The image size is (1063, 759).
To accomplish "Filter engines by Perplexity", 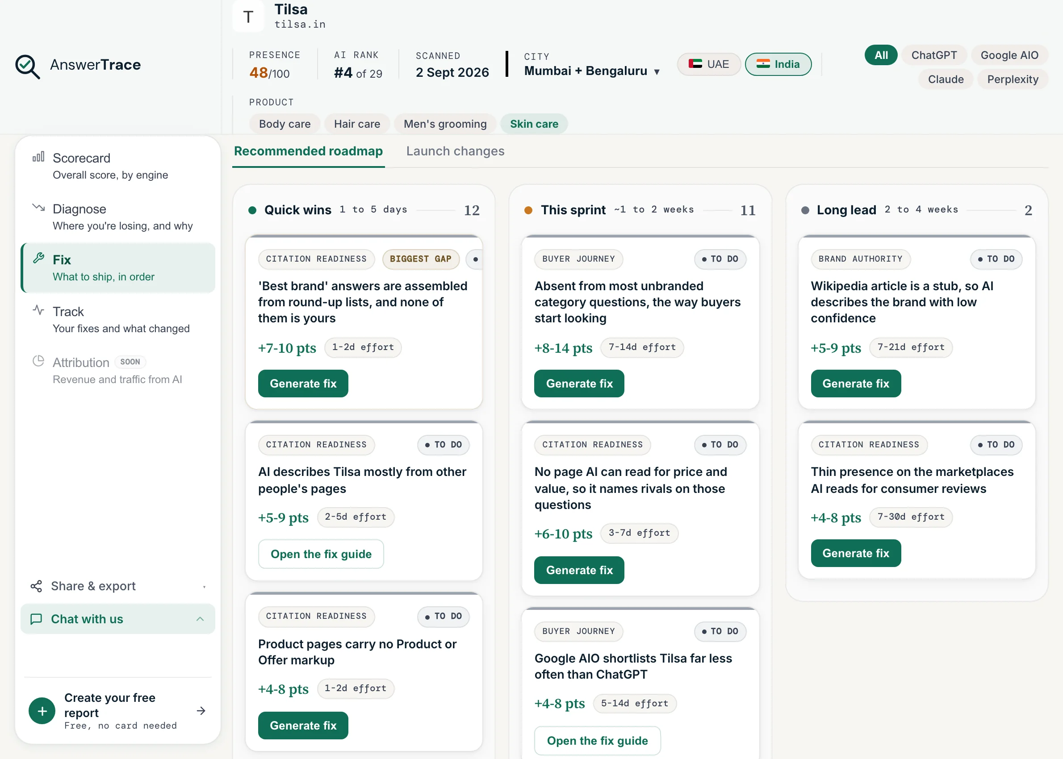I will (1013, 79).
